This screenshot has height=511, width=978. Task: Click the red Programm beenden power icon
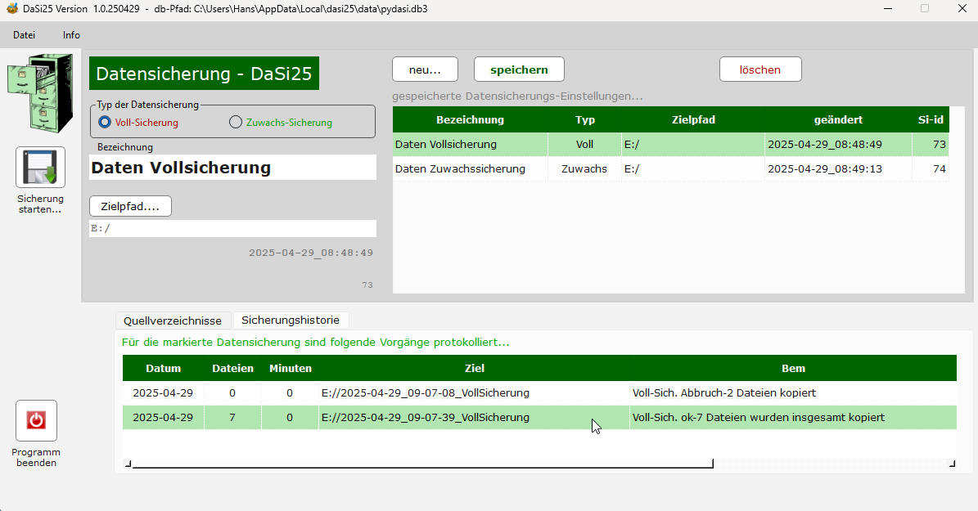[x=36, y=420]
